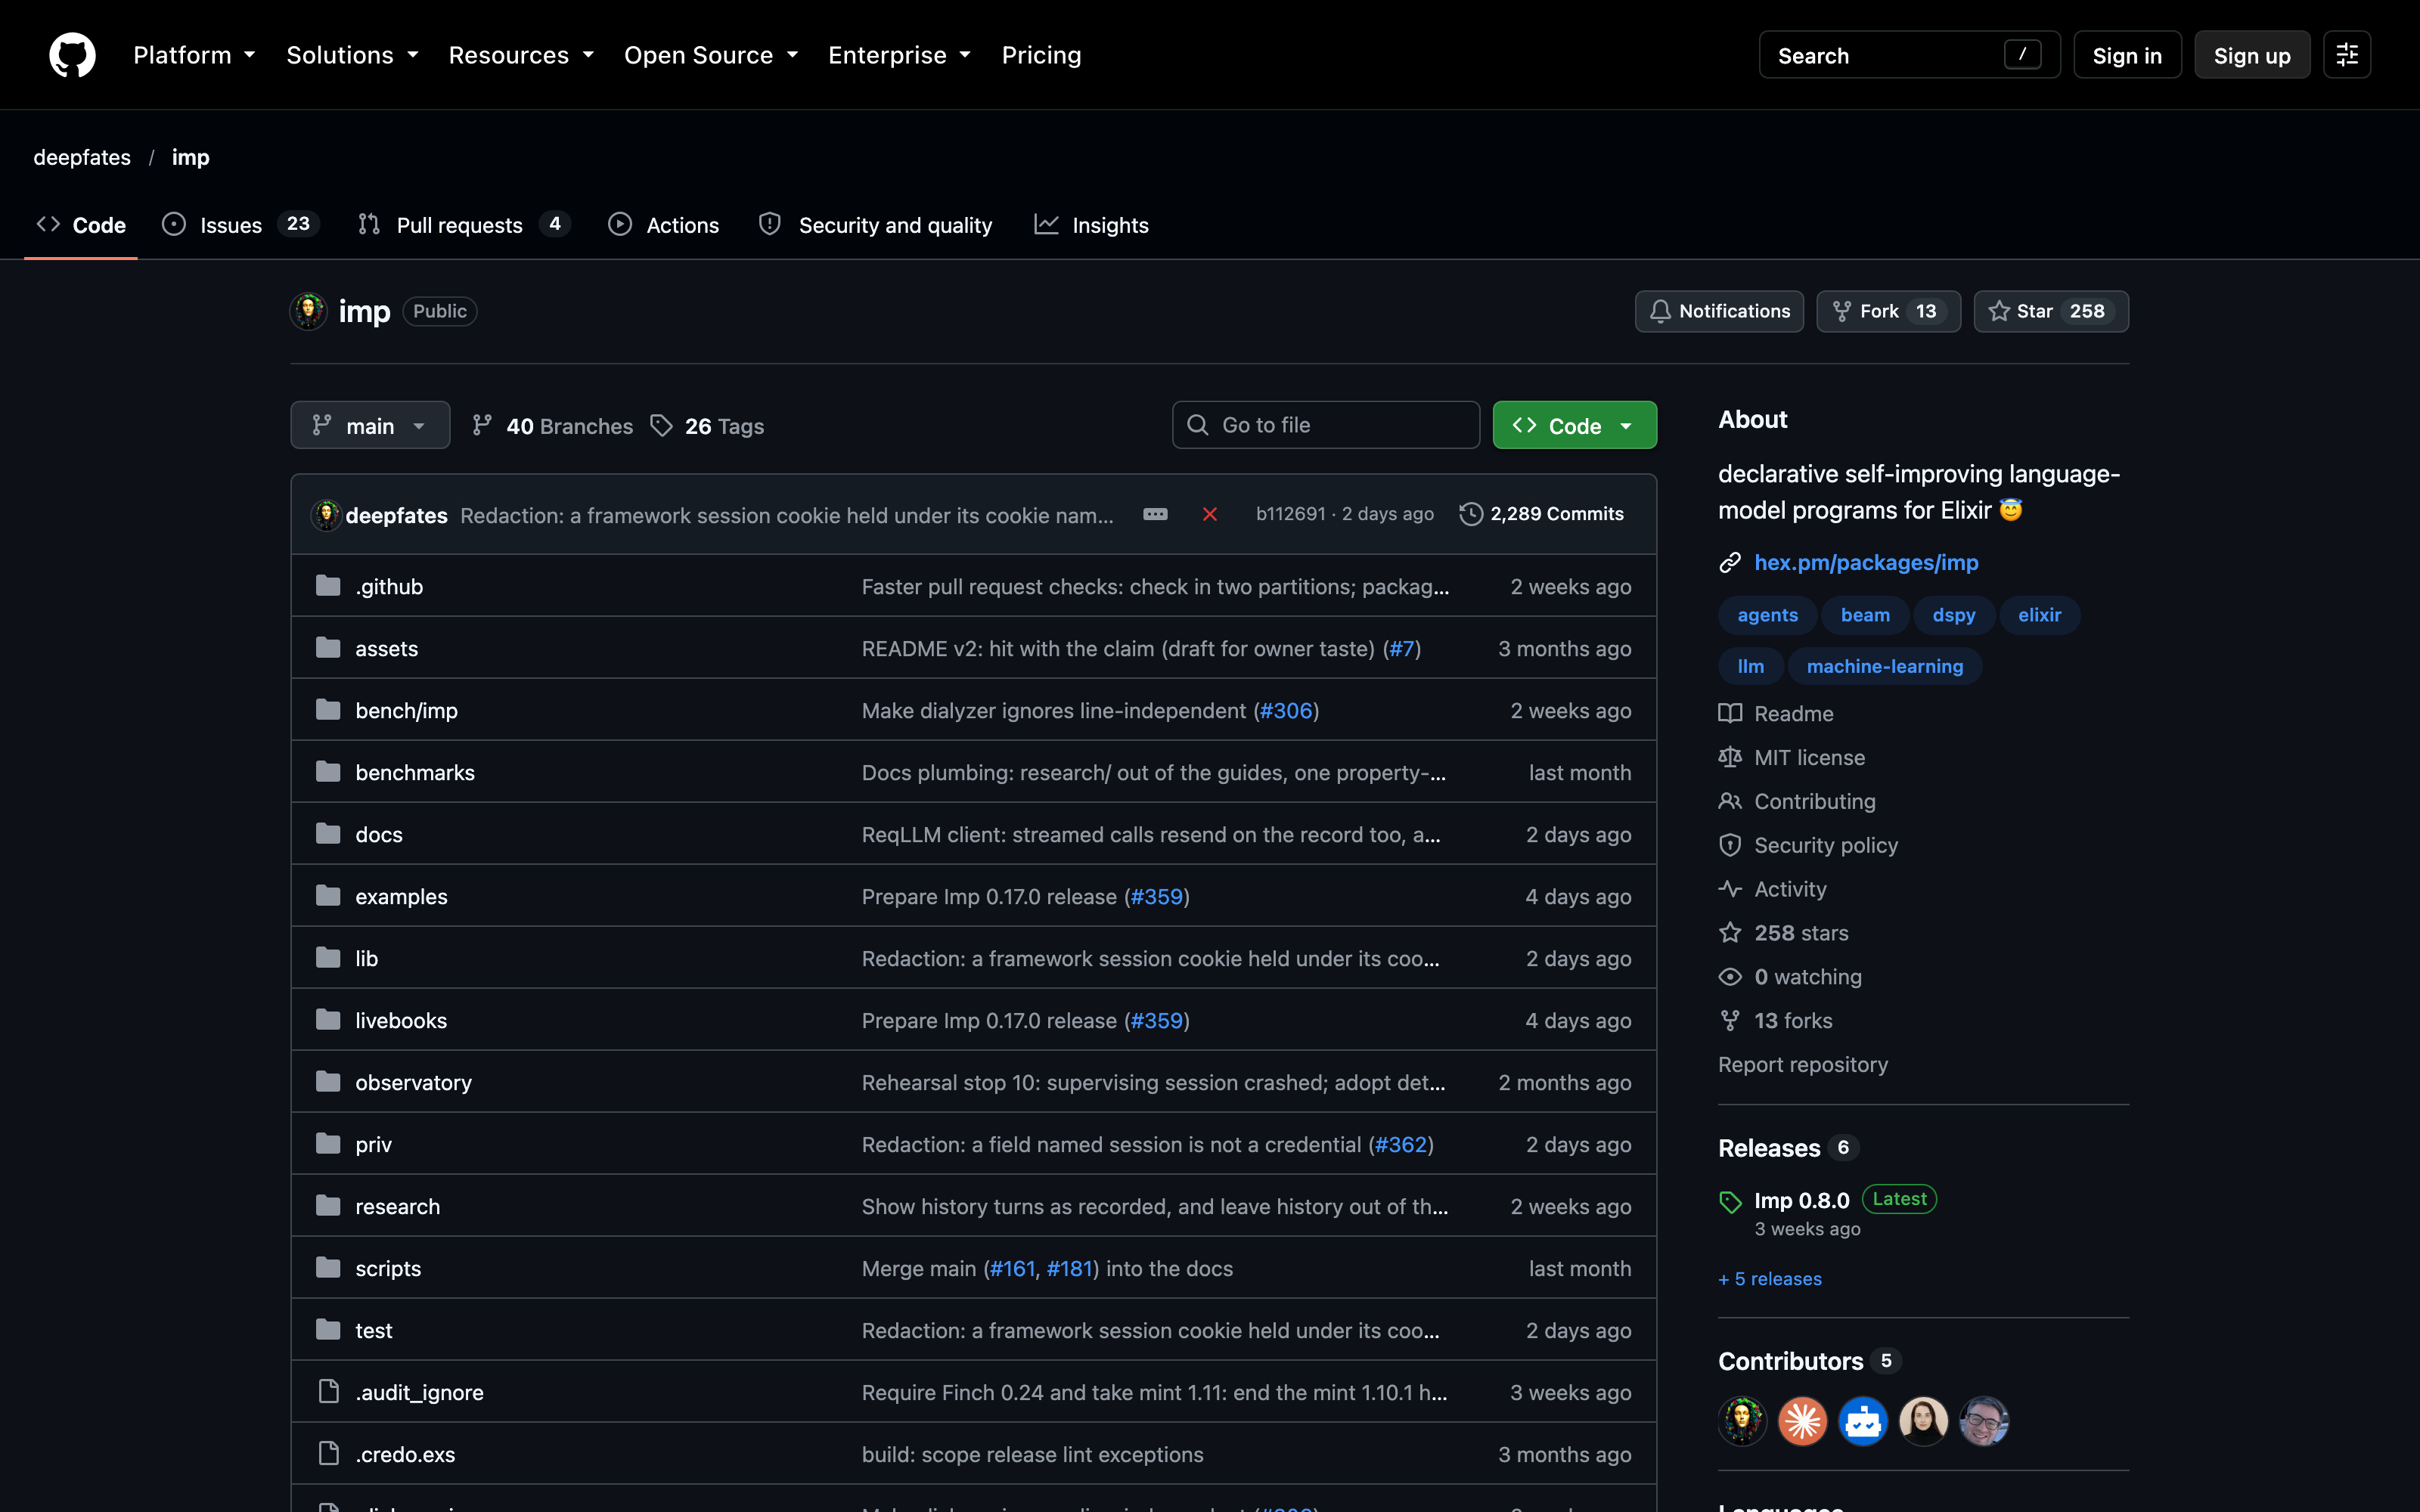Click the book icon next to Readme
Image resolution: width=2420 pixels, height=1512 pixels.
click(x=1730, y=713)
